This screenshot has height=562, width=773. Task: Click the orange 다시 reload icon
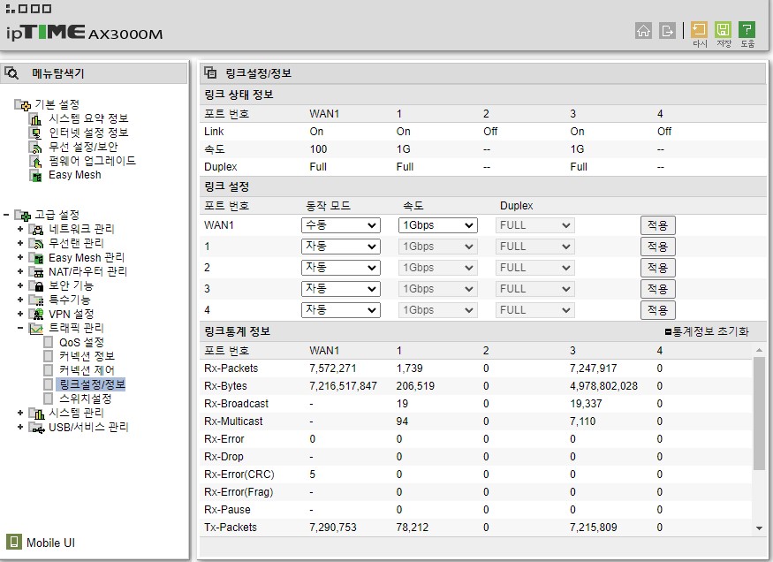pyautogui.click(x=699, y=29)
